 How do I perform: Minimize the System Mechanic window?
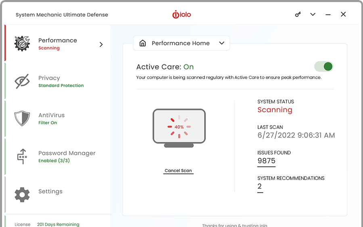[x=328, y=15]
